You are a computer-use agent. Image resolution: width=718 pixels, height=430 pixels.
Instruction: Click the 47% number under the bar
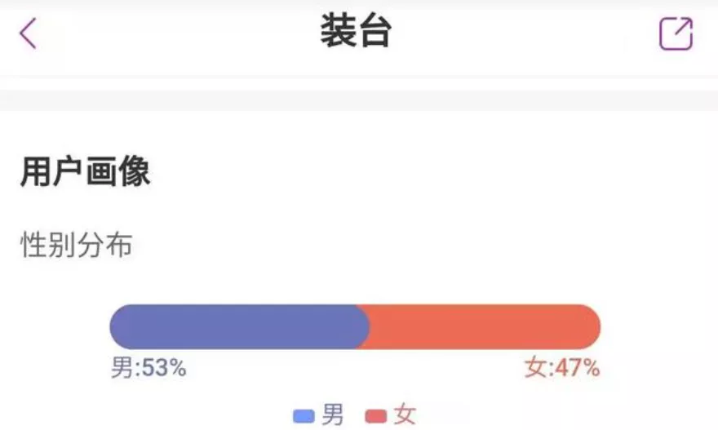[x=578, y=369]
